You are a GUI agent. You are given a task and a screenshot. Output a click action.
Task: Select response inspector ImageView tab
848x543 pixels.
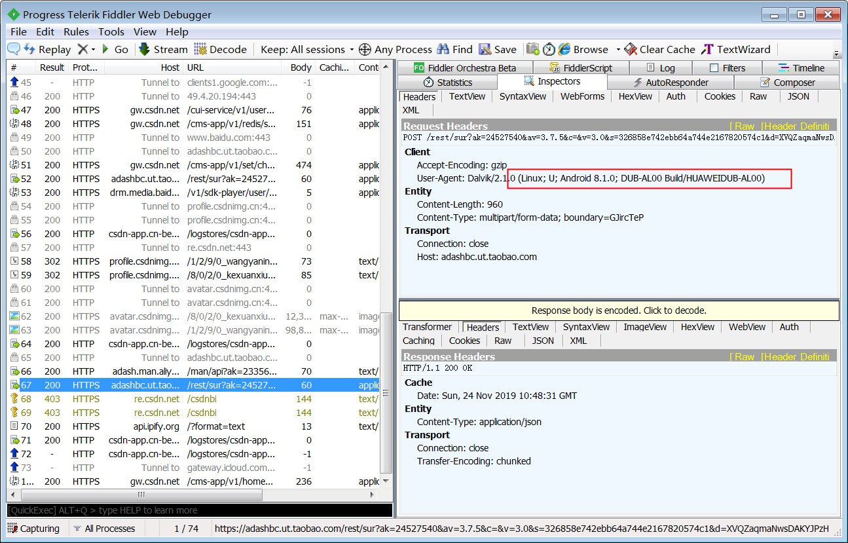tap(645, 327)
